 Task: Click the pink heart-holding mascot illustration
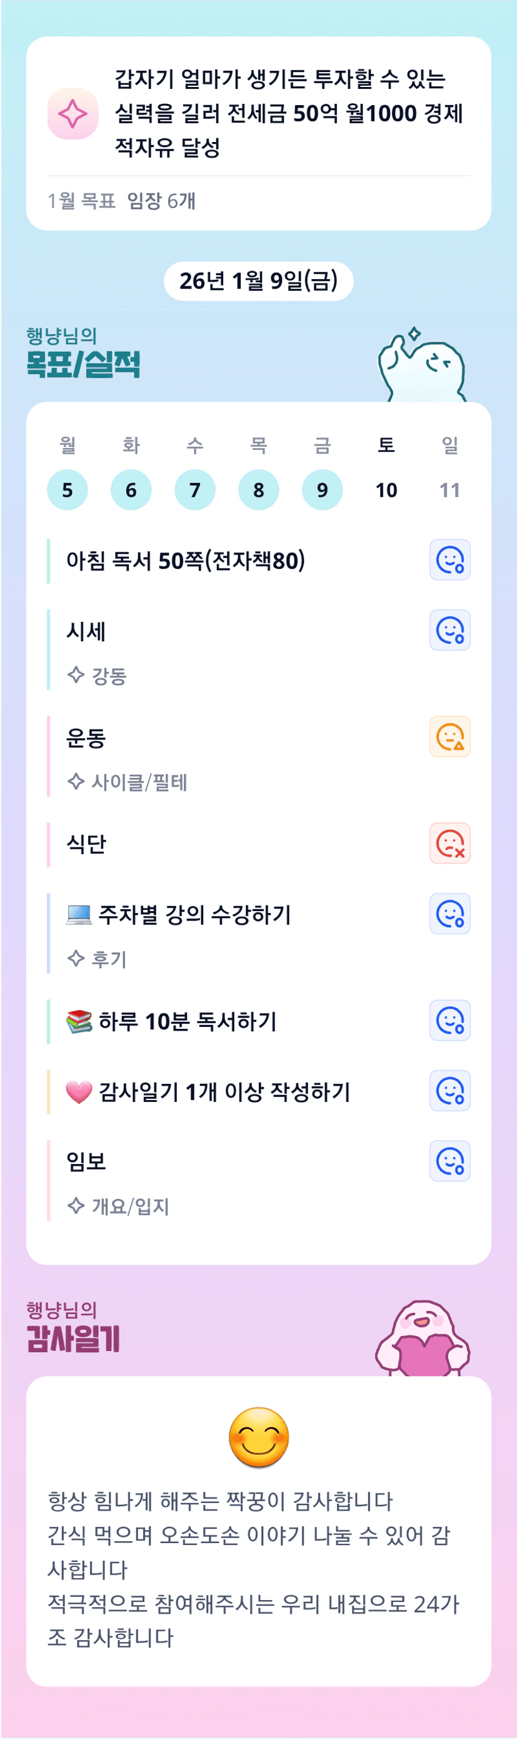click(423, 1339)
